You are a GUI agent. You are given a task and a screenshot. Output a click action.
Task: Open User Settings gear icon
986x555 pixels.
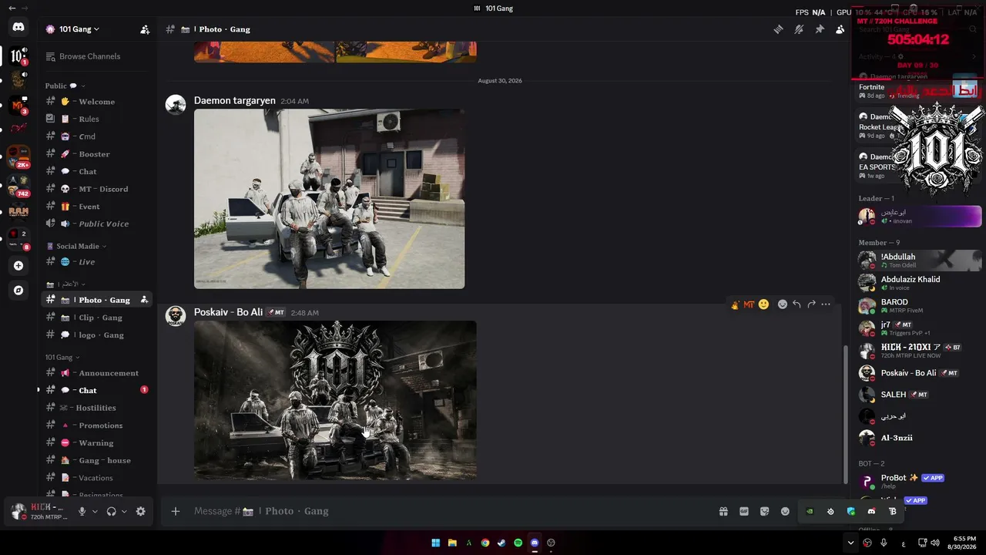[x=140, y=511]
